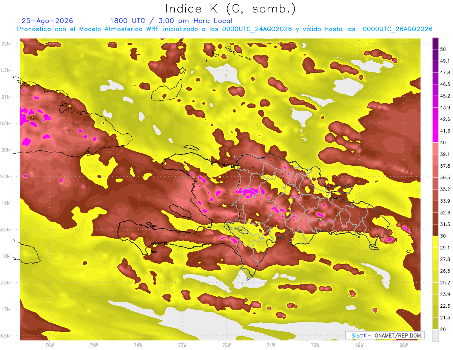Click the '75W' longitude label
Viewport: 453px width, 350px height.
click(94, 345)
